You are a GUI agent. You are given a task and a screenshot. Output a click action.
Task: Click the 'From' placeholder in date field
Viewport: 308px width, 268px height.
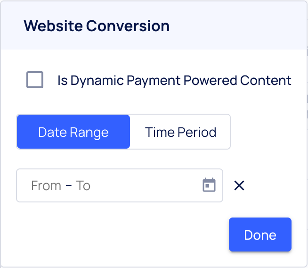tap(46, 185)
